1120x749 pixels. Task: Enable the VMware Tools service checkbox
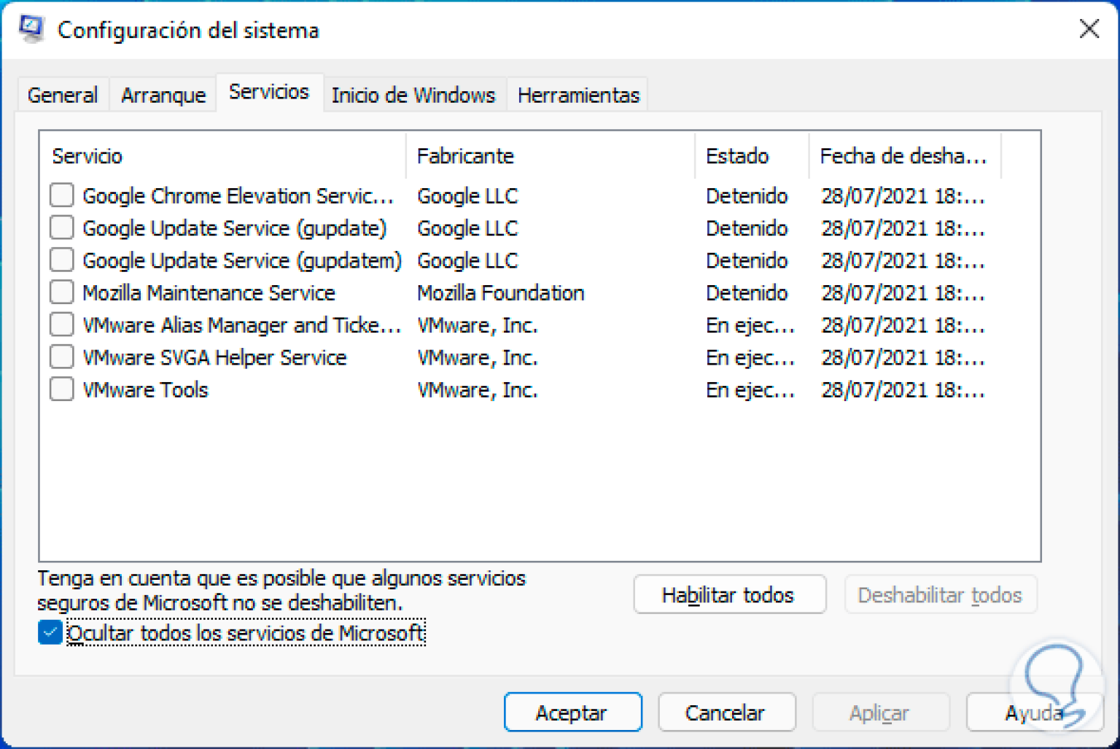click(61, 389)
